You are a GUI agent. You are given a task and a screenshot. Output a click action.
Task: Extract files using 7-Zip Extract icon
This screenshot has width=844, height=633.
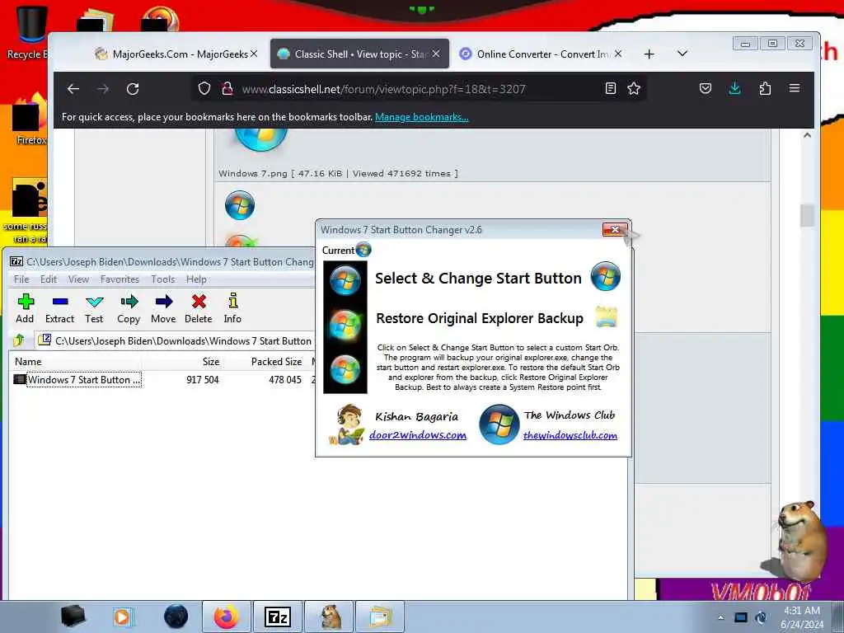pos(59,308)
